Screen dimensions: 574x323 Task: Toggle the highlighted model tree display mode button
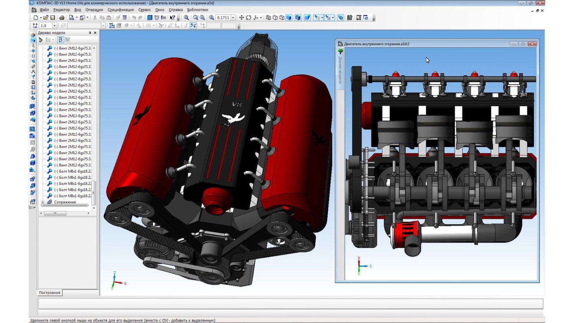pyautogui.click(x=61, y=39)
